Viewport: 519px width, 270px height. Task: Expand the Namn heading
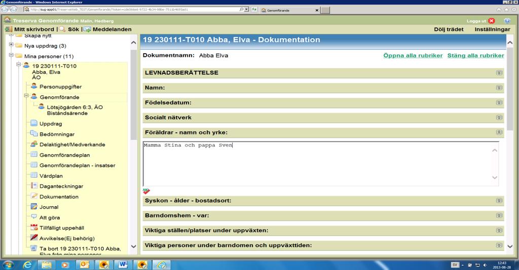(x=499, y=87)
